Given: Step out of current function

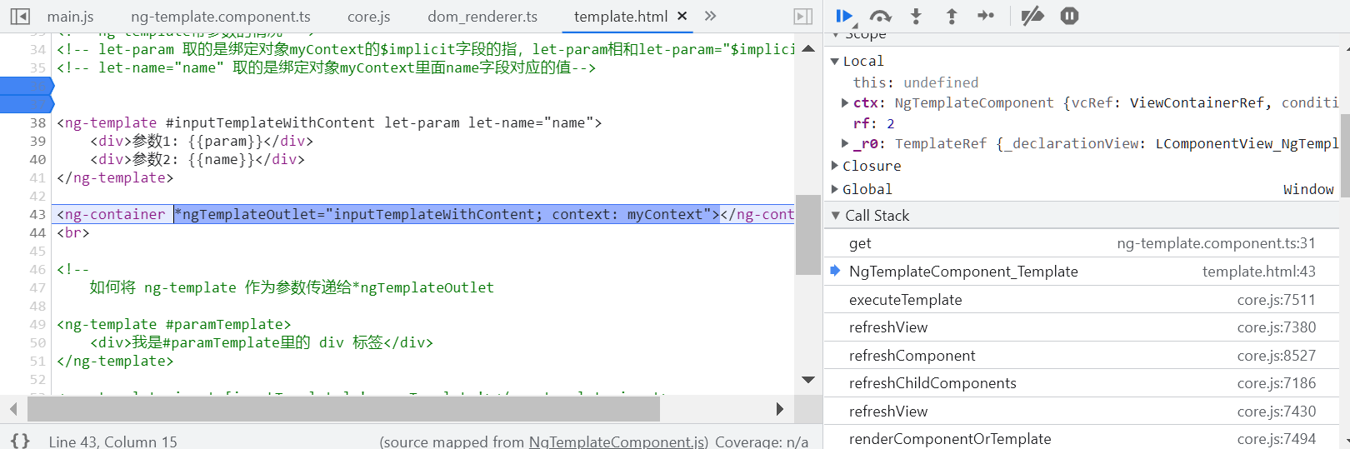Looking at the screenshot, I should (952, 16).
